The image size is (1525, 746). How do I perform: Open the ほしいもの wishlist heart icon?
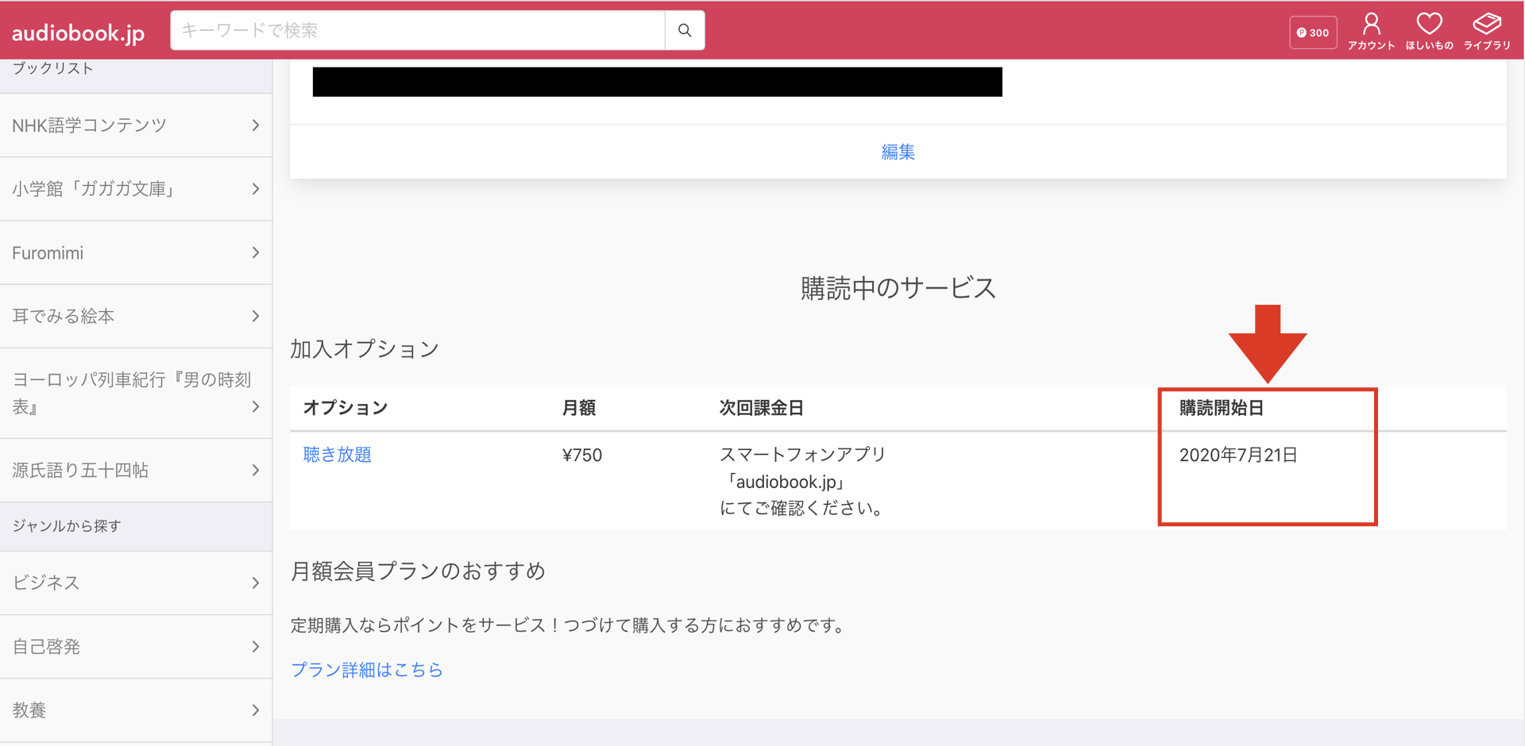click(1429, 32)
